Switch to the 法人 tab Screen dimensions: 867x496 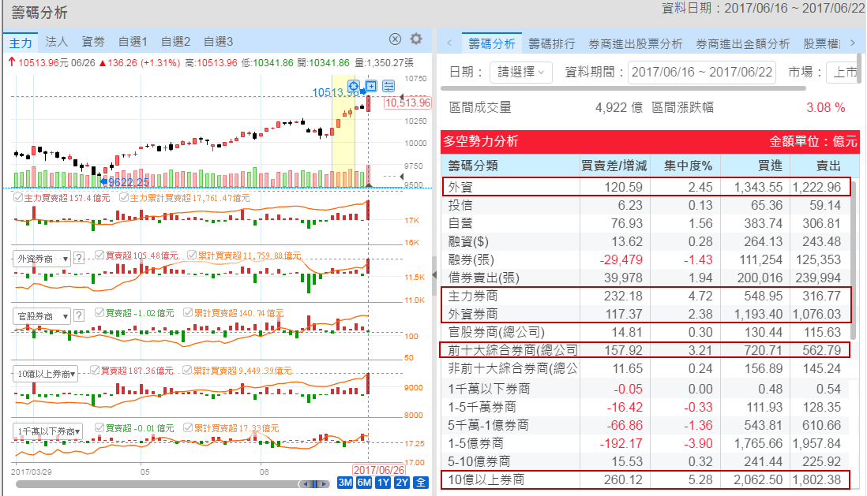(x=57, y=41)
